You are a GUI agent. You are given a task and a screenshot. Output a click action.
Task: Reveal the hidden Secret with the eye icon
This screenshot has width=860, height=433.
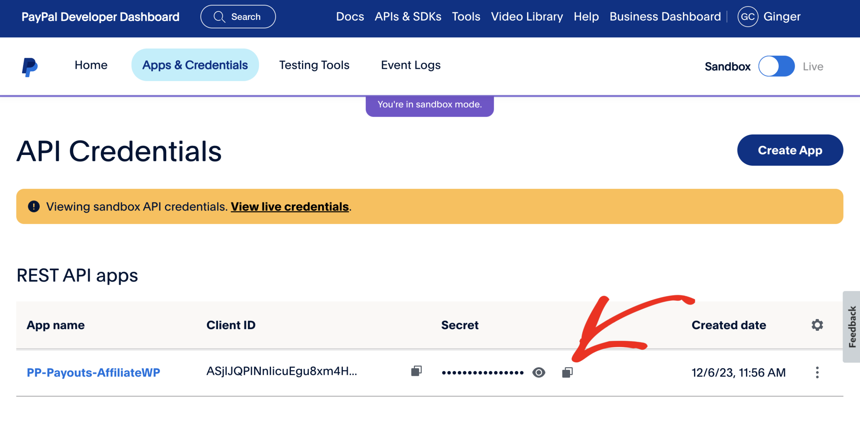(539, 372)
